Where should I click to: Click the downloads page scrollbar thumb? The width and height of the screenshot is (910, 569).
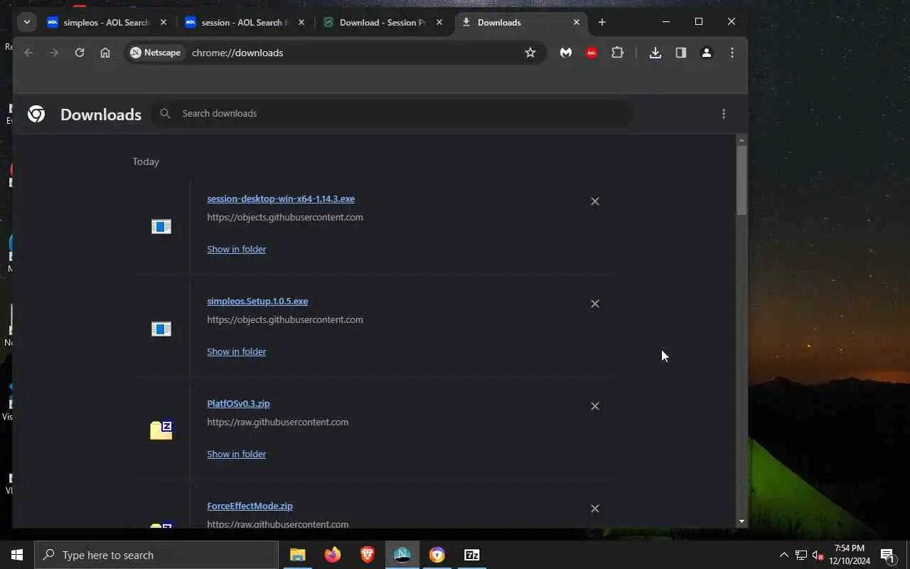(742, 180)
